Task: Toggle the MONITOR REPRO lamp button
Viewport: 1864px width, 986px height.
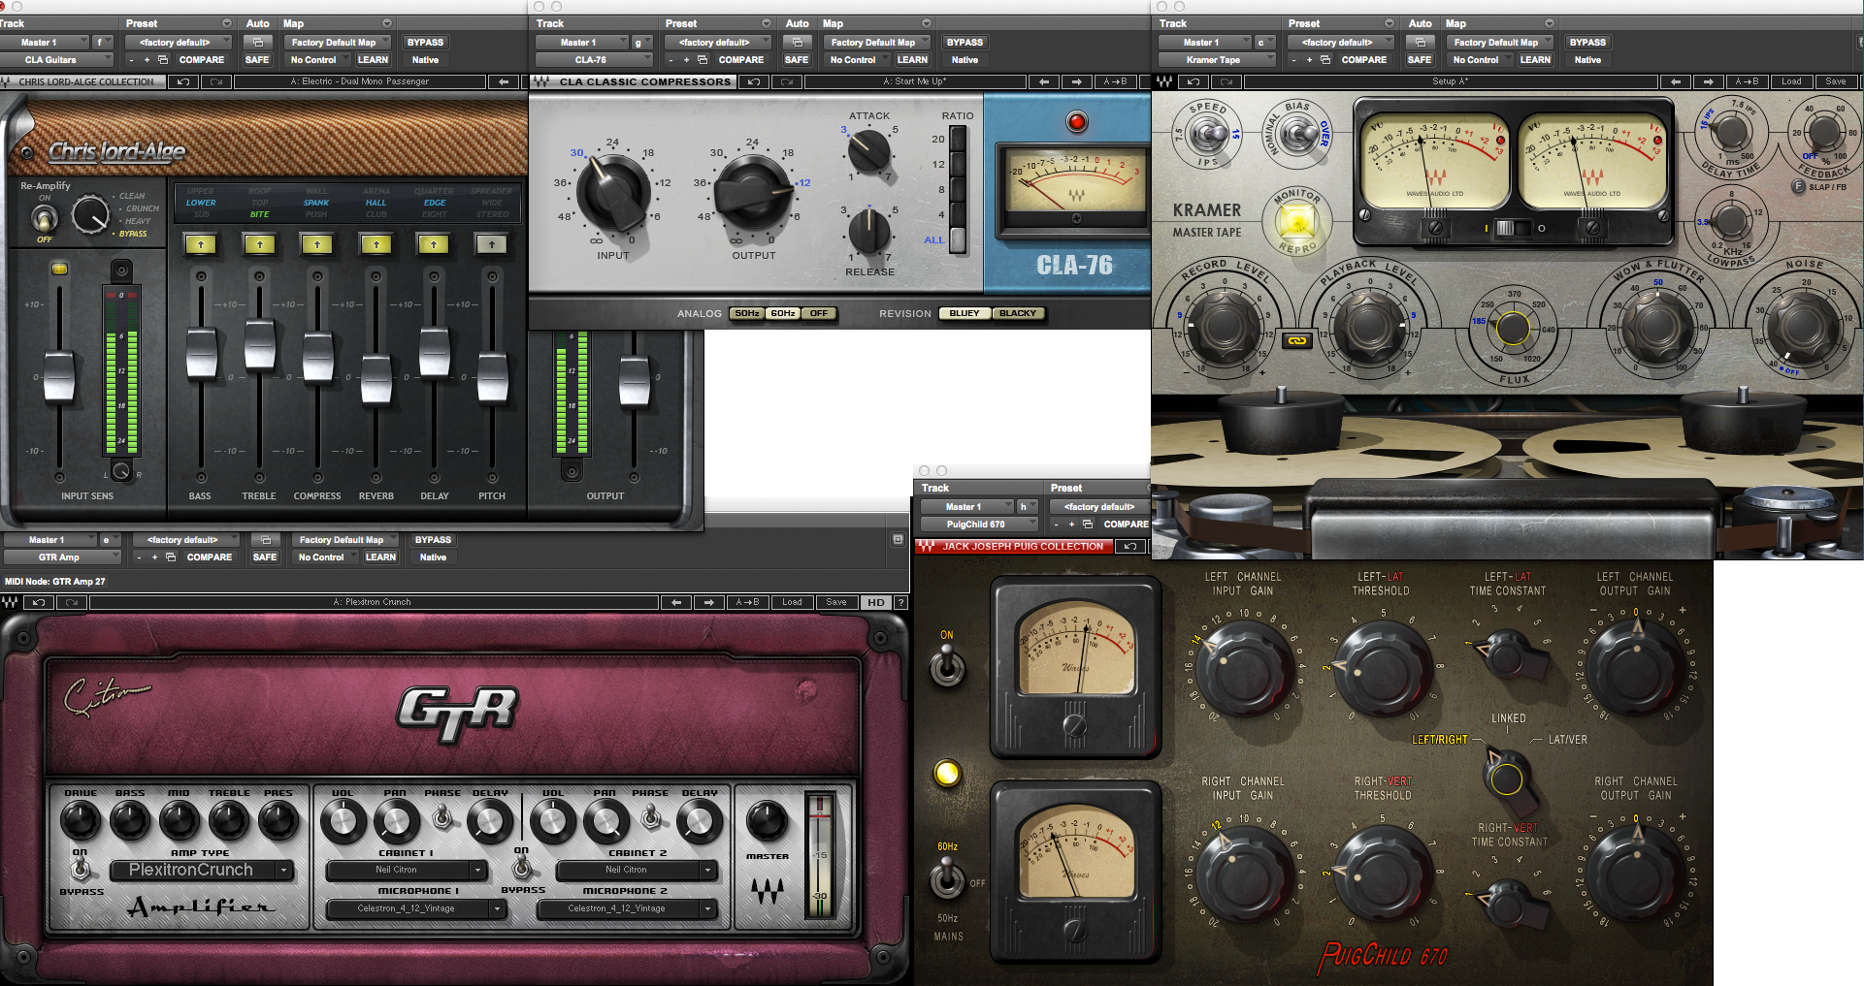Action: pyautogui.click(x=1296, y=222)
